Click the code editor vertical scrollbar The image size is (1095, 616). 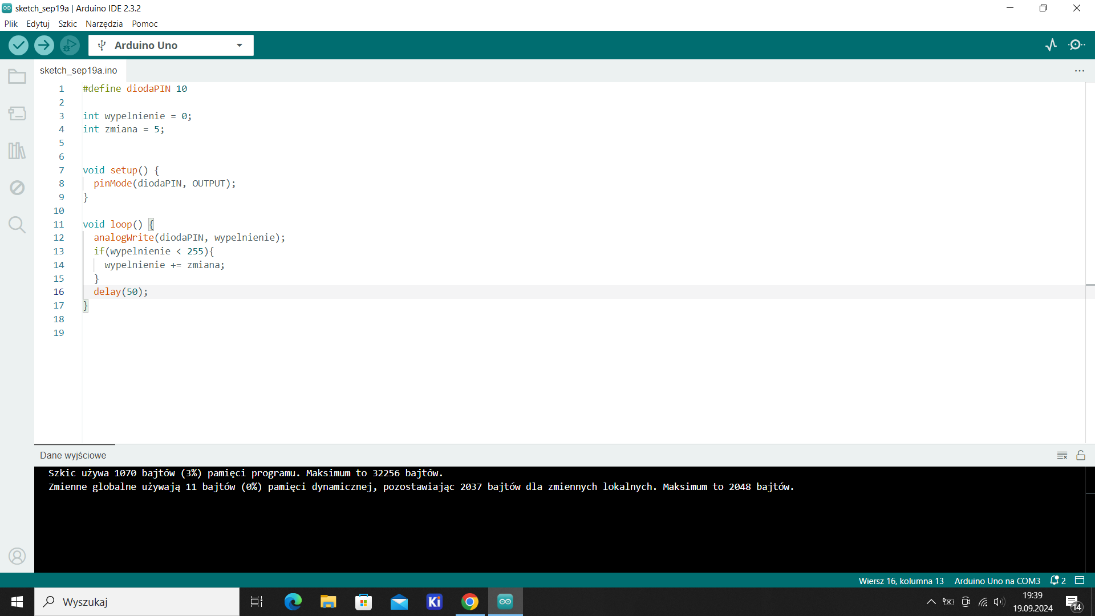[1090, 262]
